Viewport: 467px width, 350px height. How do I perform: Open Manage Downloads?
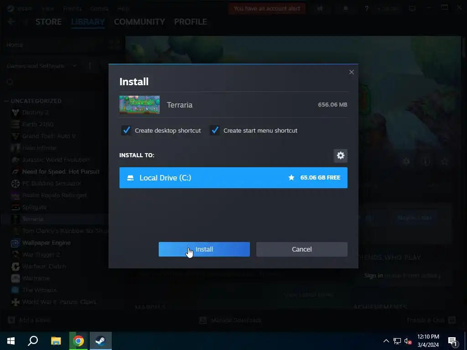(230, 320)
